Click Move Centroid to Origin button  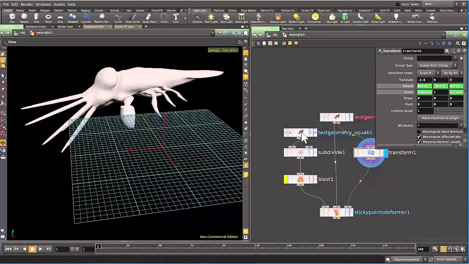(440, 118)
